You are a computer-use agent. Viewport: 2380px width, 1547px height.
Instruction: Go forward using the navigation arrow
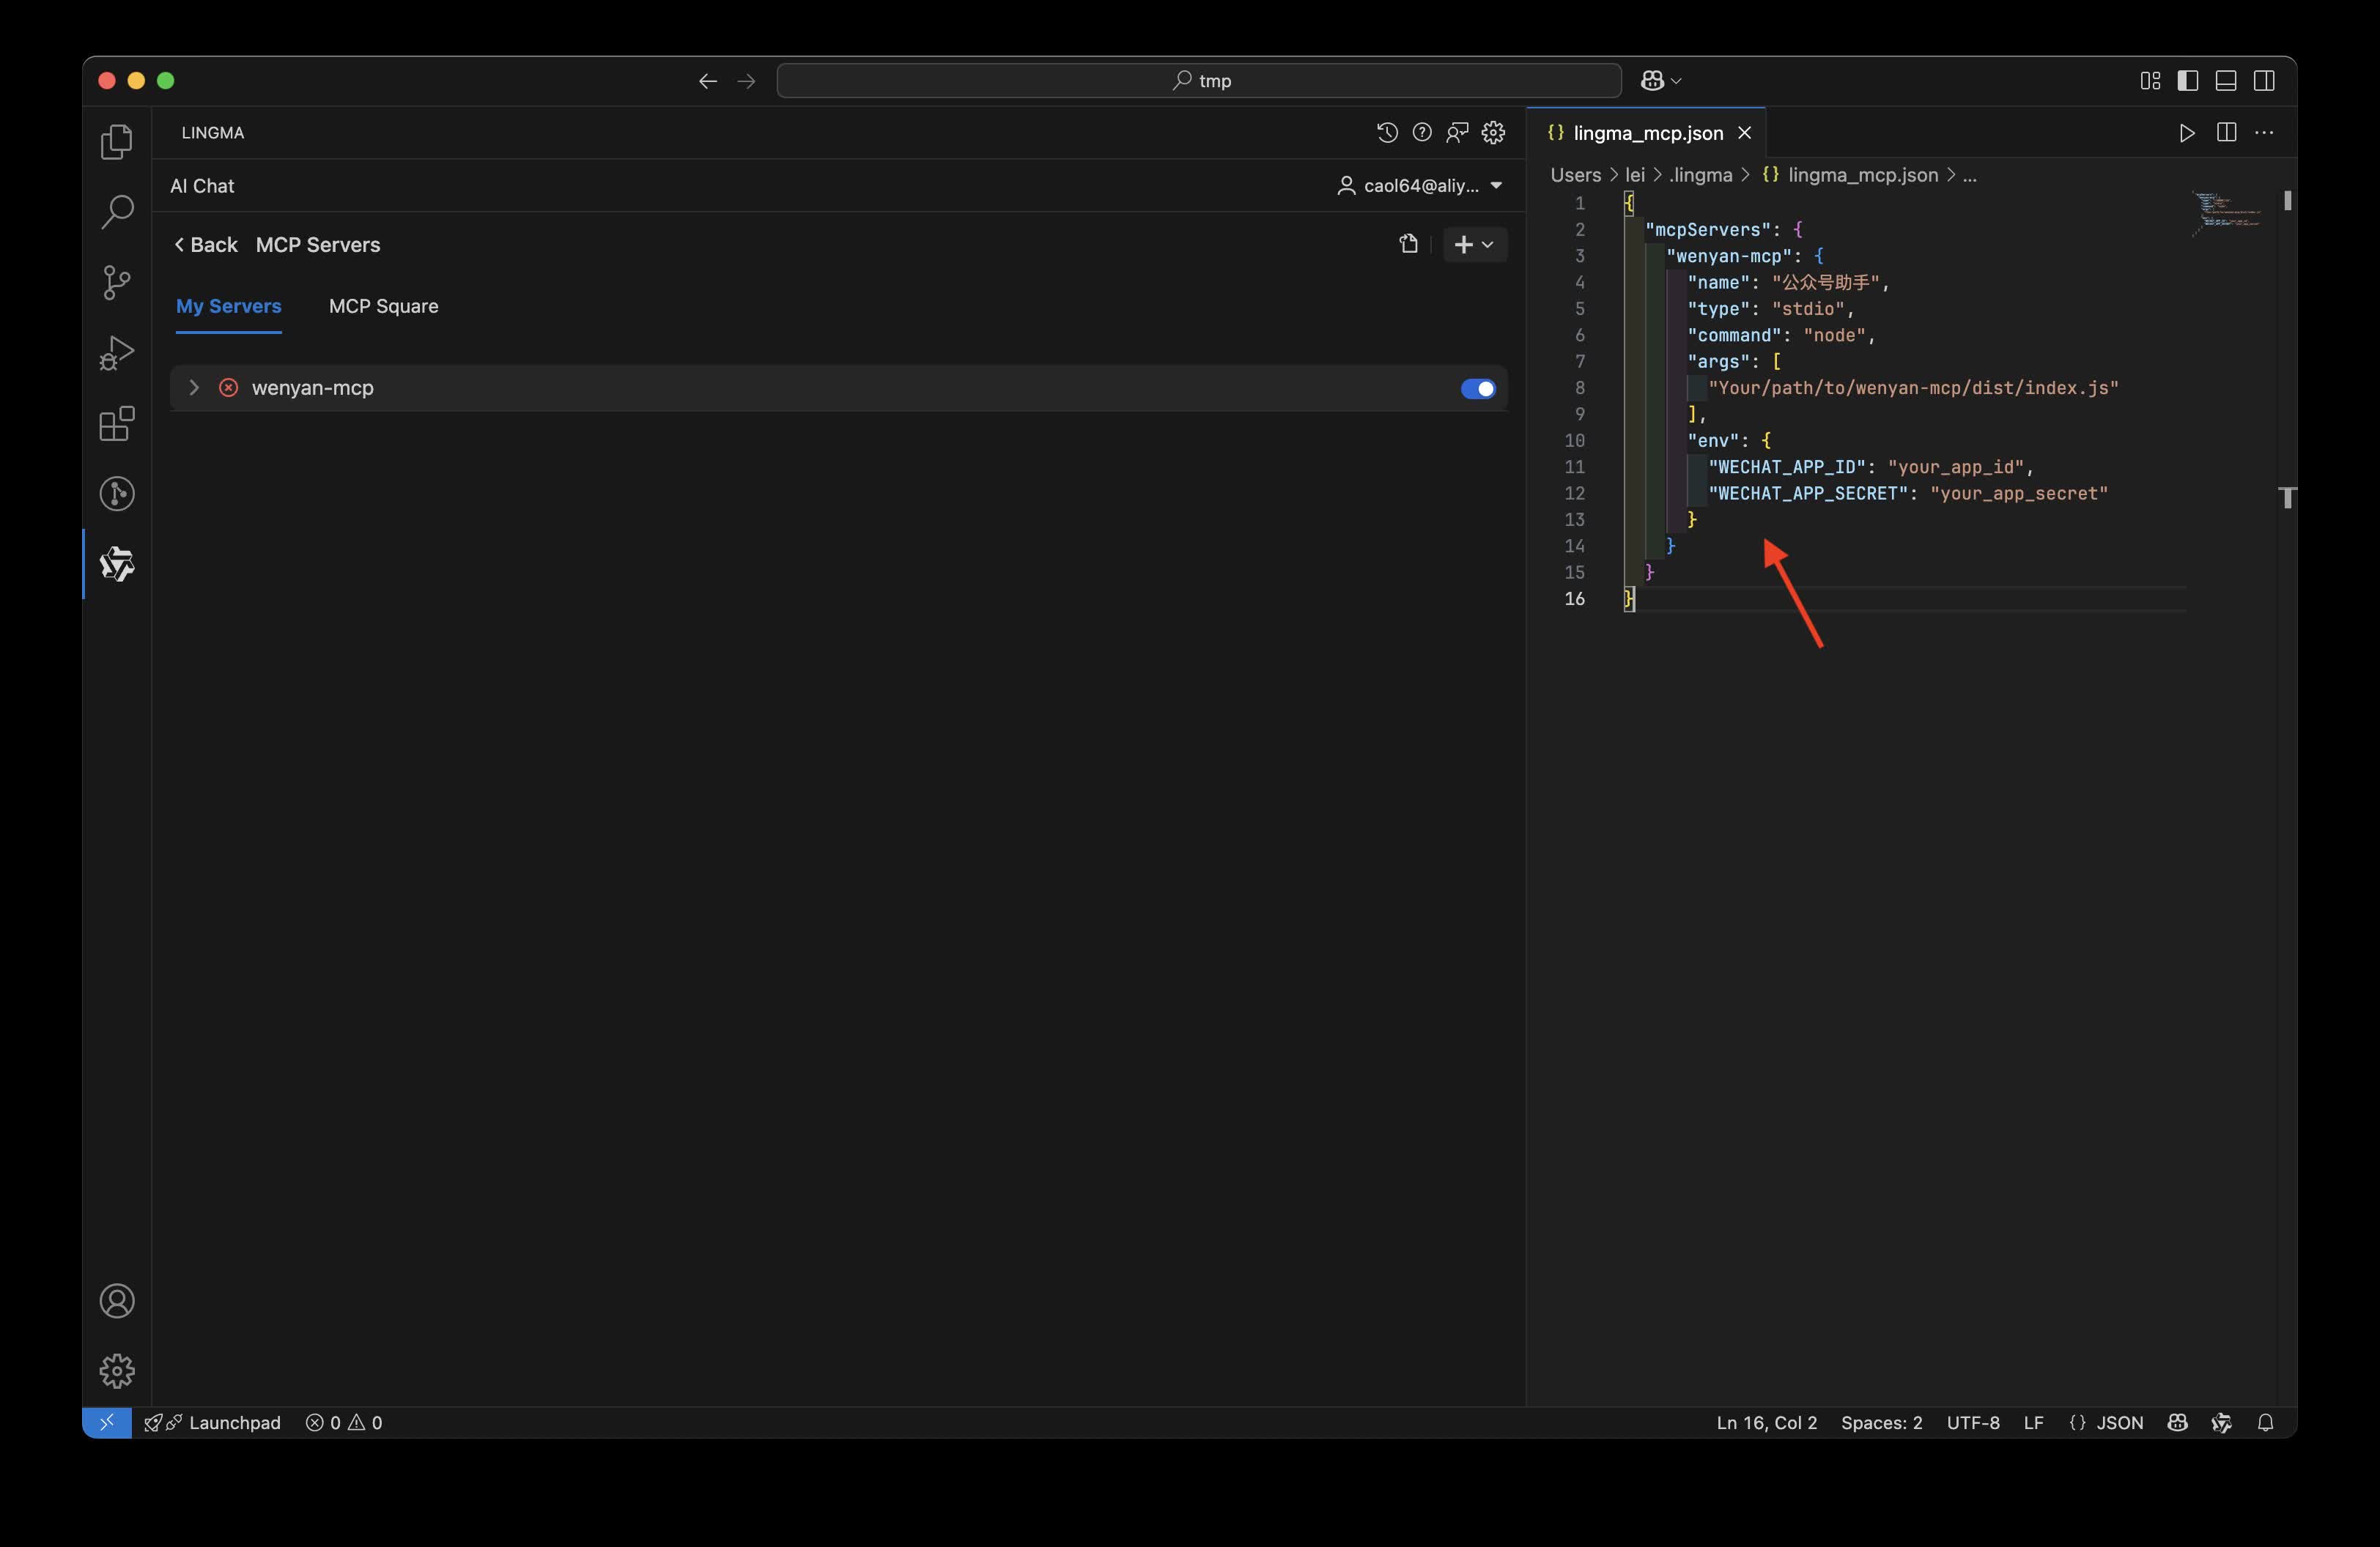tap(746, 81)
